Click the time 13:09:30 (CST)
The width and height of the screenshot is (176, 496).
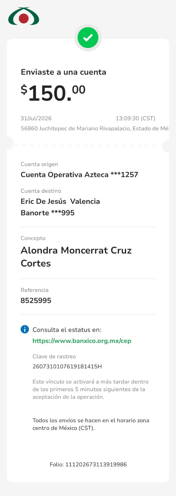[135, 118]
